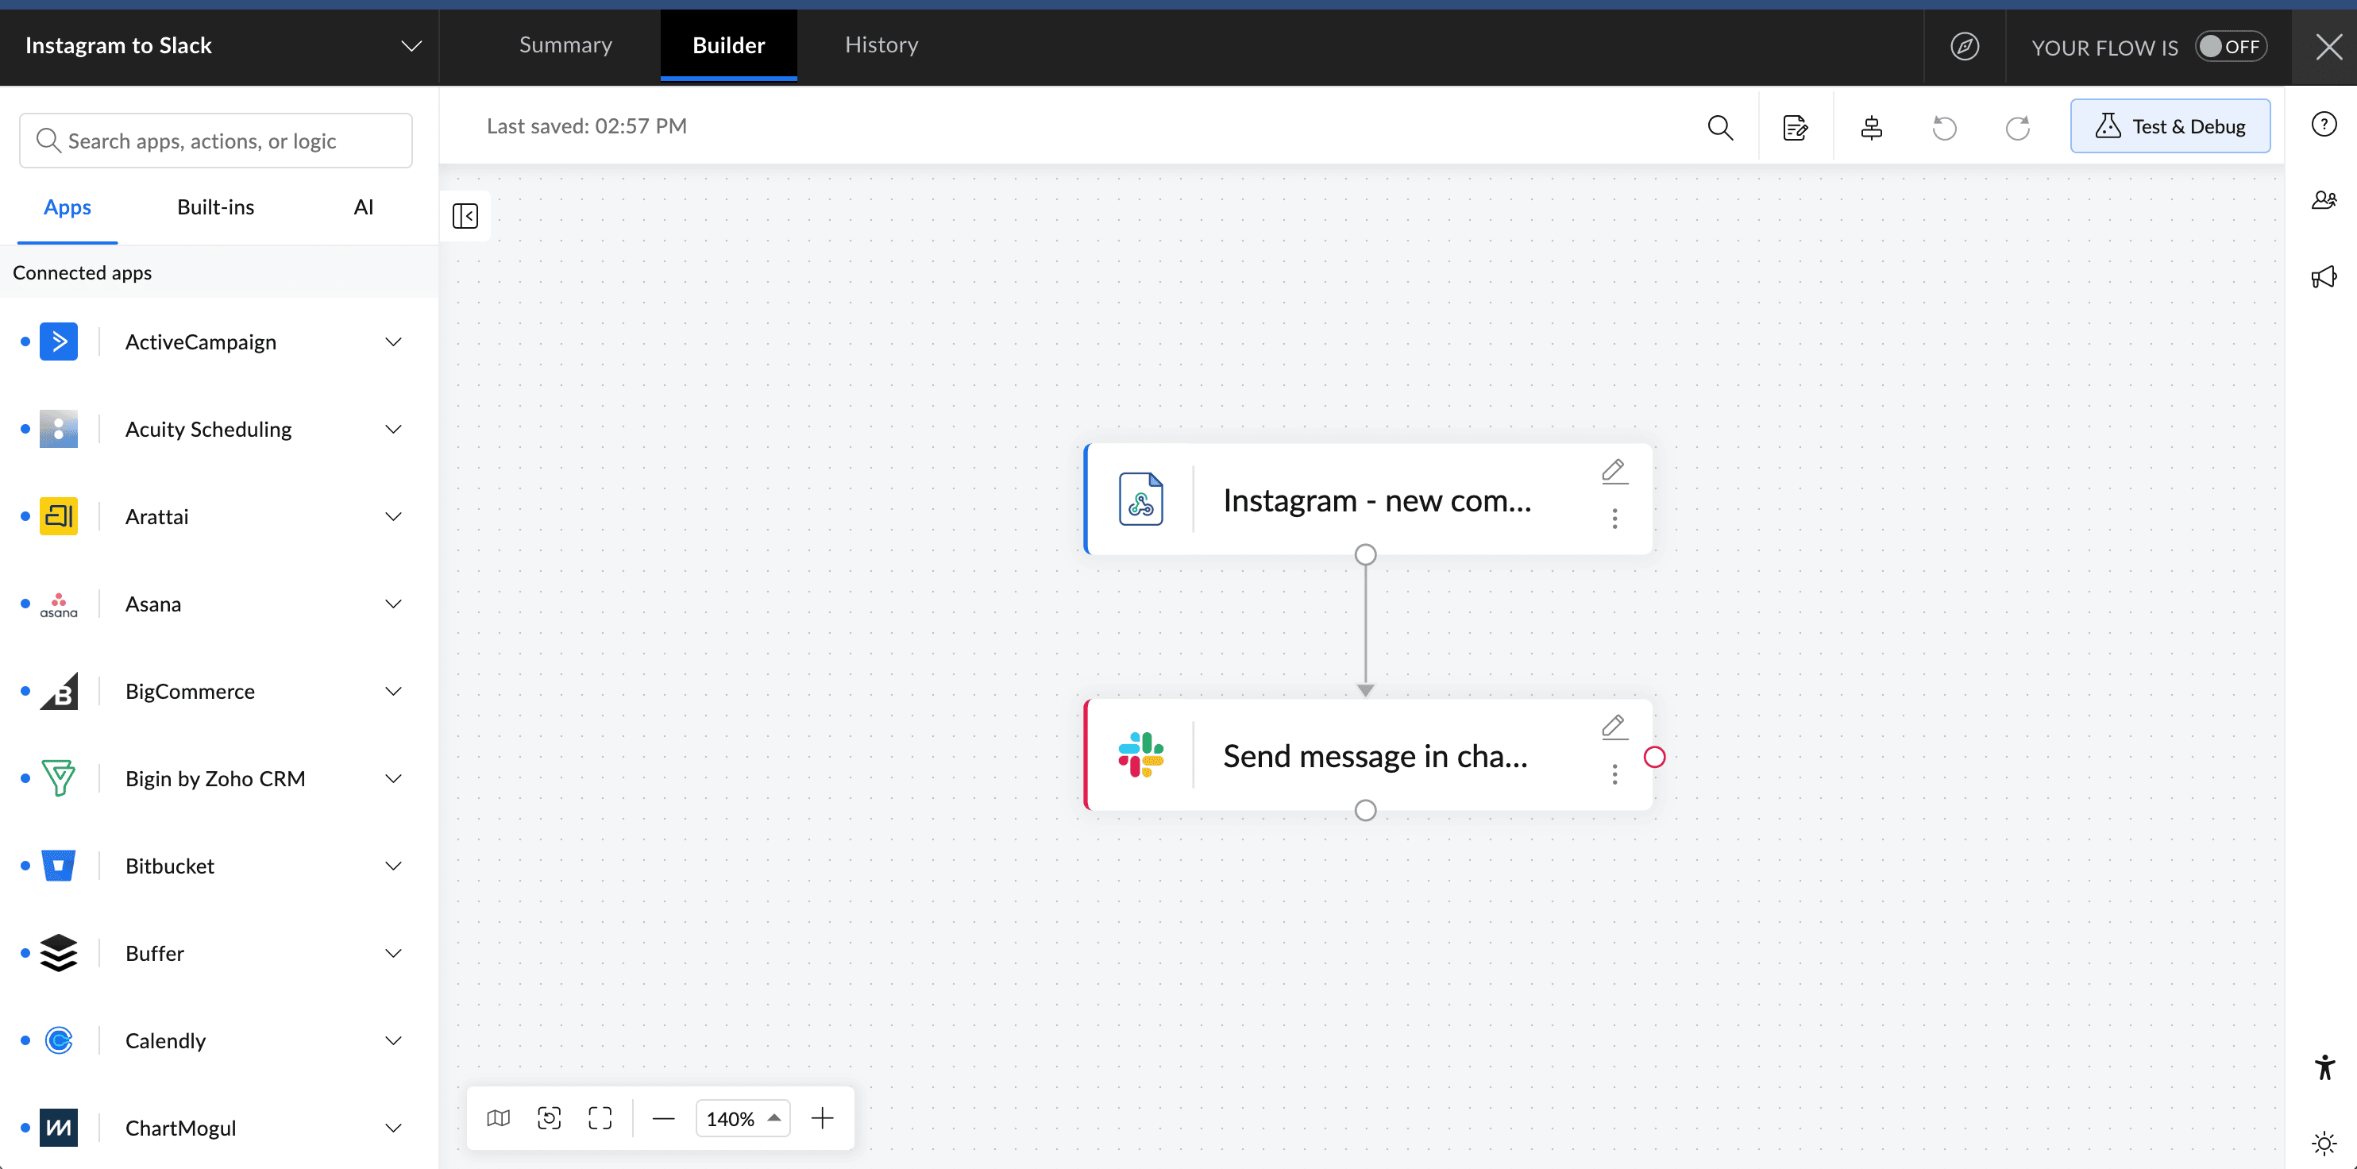Open the announcements megaphone icon
Image resolution: width=2357 pixels, height=1169 pixels.
click(2324, 276)
